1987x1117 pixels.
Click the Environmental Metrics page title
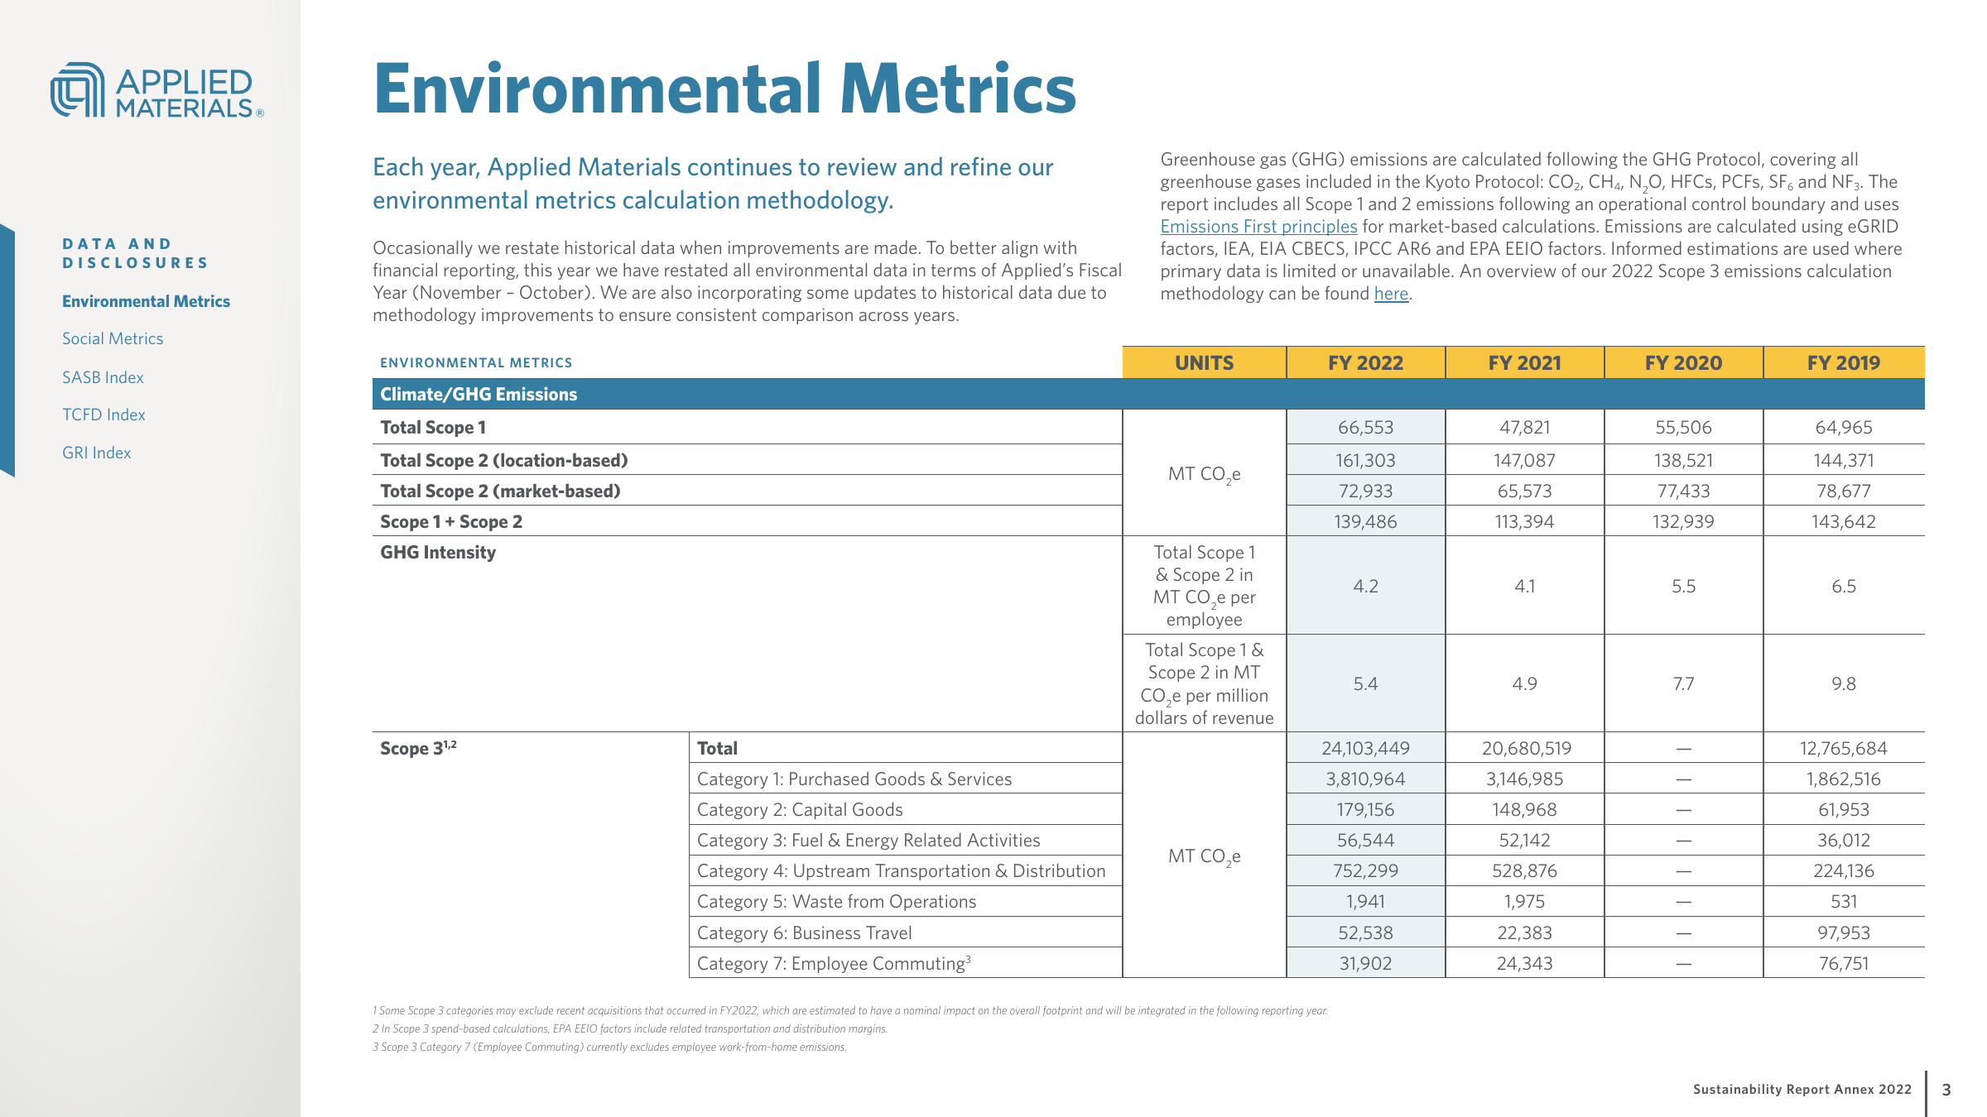click(x=724, y=89)
